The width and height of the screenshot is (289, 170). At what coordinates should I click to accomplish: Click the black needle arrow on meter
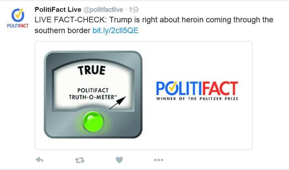pyautogui.click(x=118, y=103)
